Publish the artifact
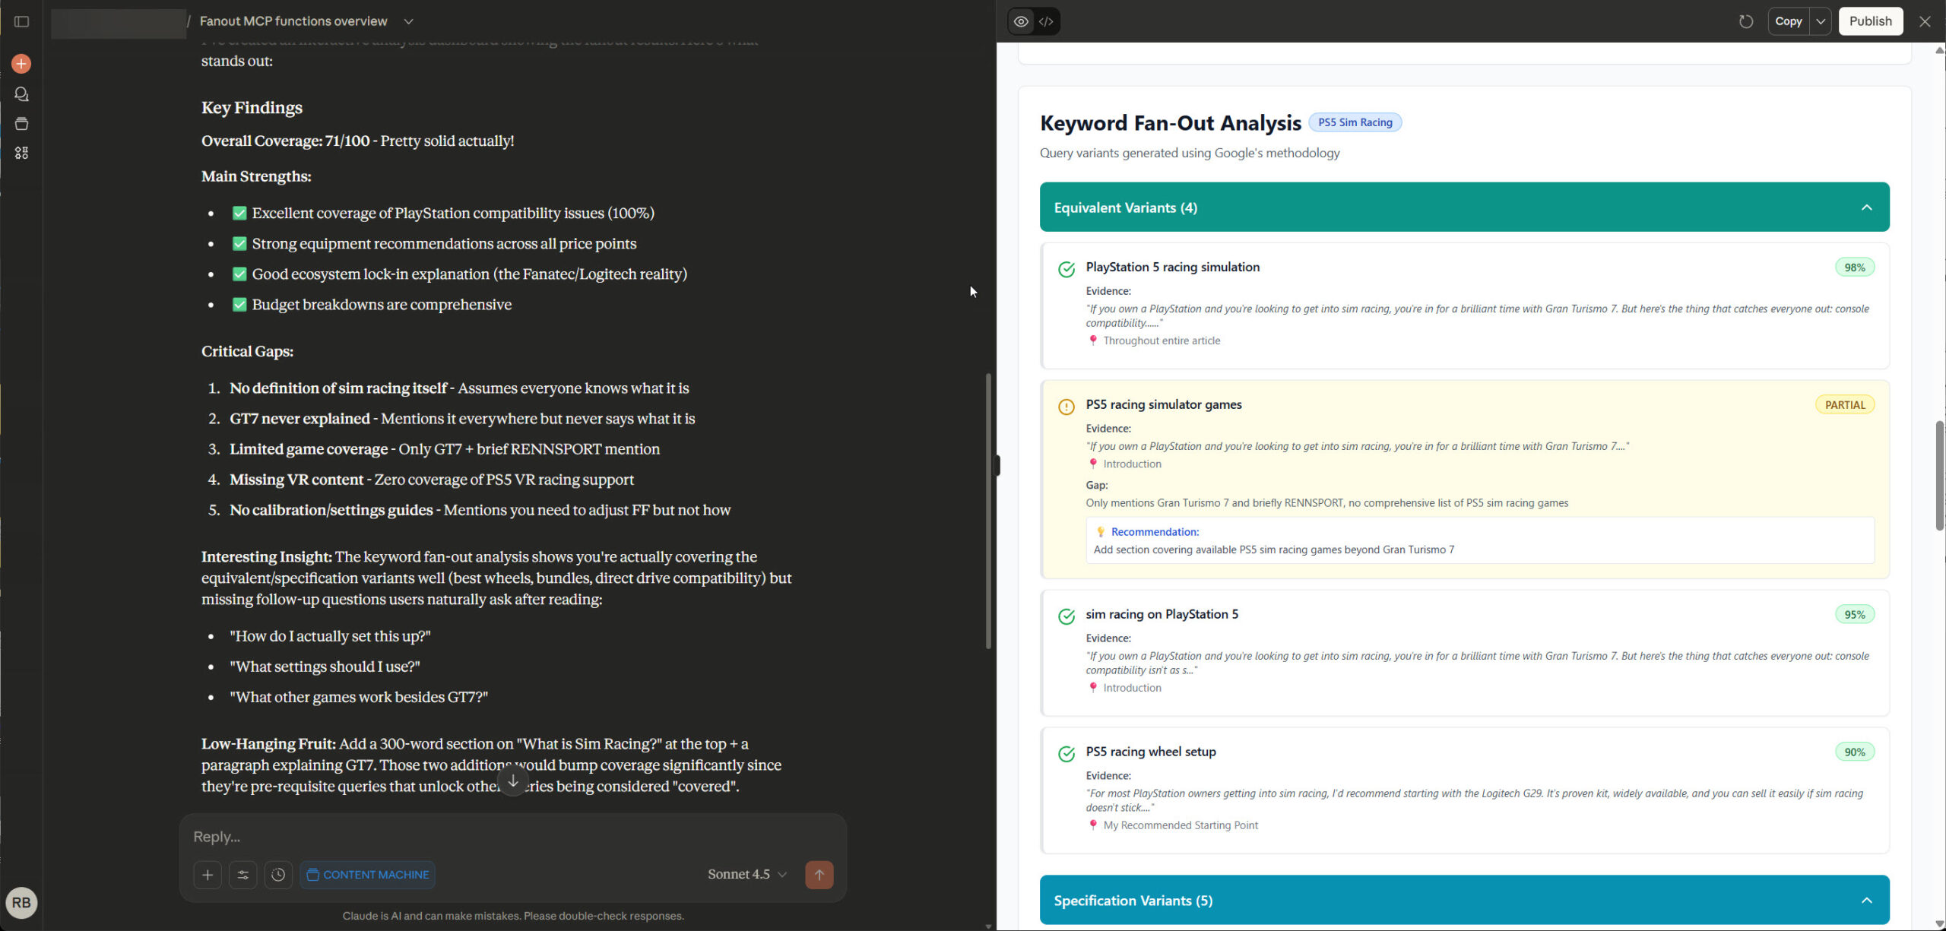Image resolution: width=1946 pixels, height=931 pixels. tap(1871, 21)
